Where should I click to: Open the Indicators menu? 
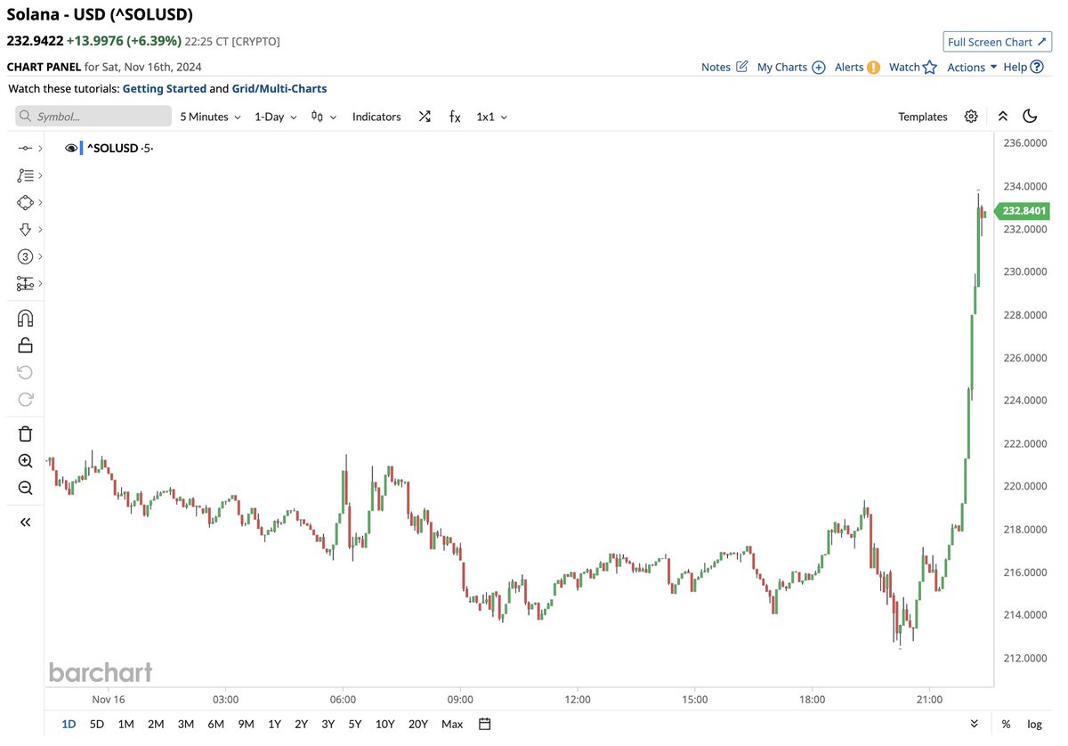pyautogui.click(x=376, y=117)
